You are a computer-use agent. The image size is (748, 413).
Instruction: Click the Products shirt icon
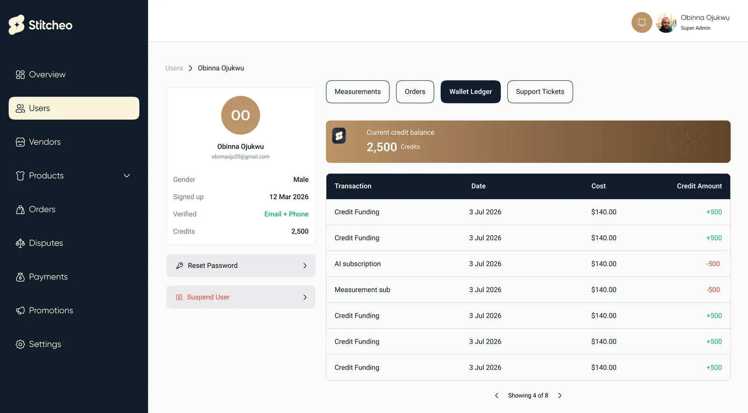tap(20, 175)
